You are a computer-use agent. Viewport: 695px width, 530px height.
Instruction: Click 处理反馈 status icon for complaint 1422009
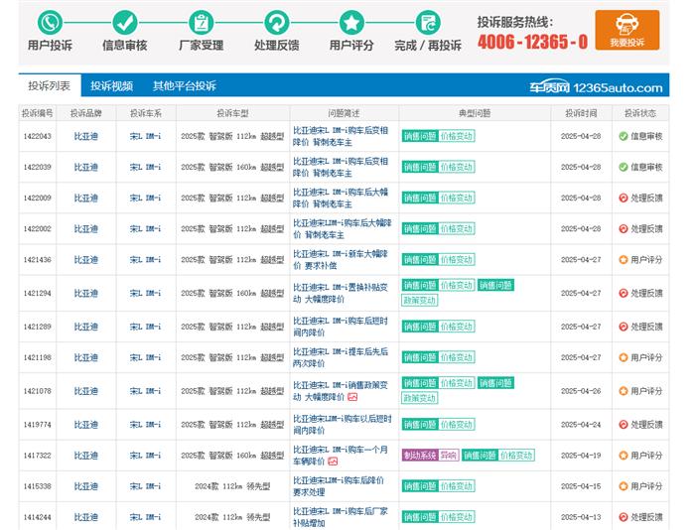point(624,199)
